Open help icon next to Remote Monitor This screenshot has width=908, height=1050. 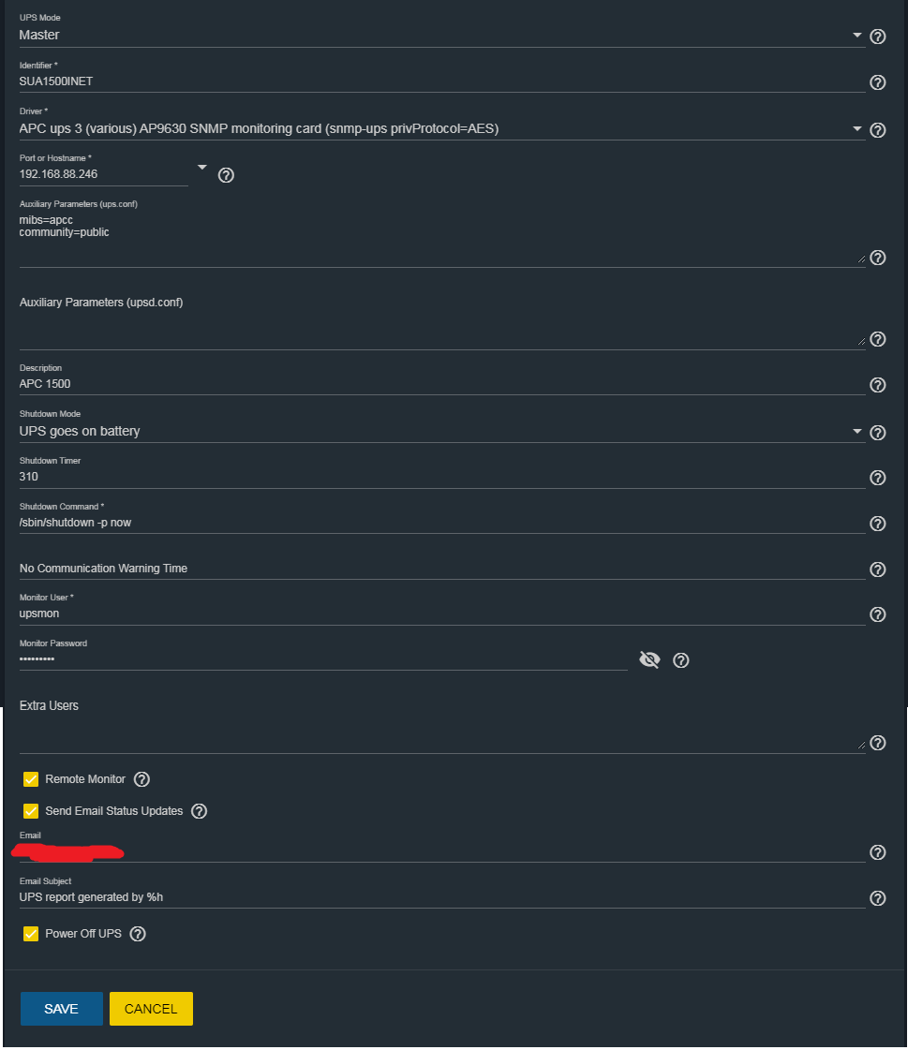[x=141, y=779]
